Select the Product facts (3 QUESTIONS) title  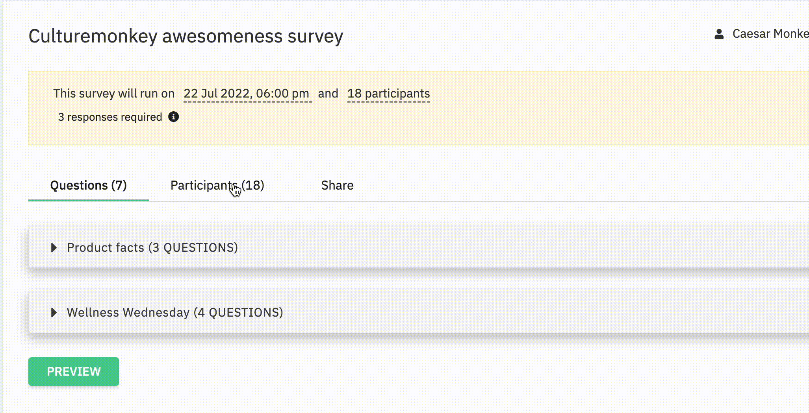tap(152, 247)
